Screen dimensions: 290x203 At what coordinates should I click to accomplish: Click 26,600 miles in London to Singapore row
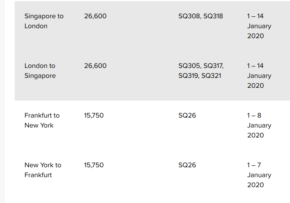pos(95,66)
